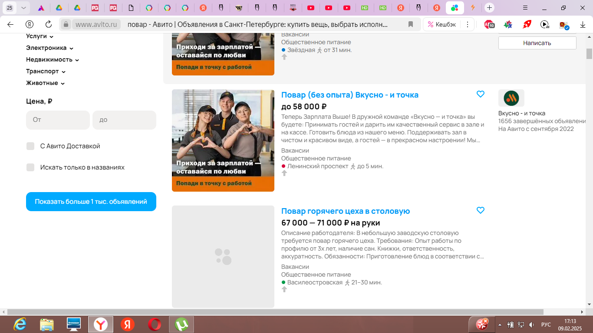This screenshot has height=333, width=593.
Task: Tick Искать только в названиях checkbox
Action: point(30,167)
